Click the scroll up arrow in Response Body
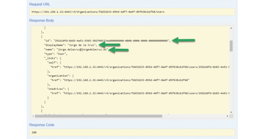 tap(231, 28)
